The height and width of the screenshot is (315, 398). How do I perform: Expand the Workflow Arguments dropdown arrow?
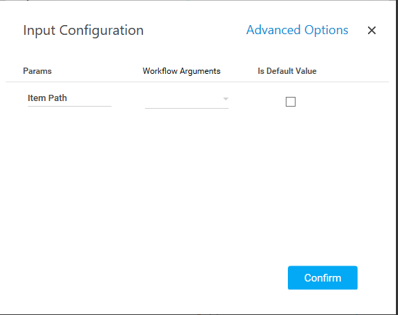[226, 99]
